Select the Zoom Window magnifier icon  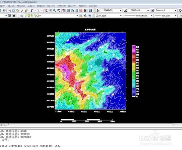[54, 11]
